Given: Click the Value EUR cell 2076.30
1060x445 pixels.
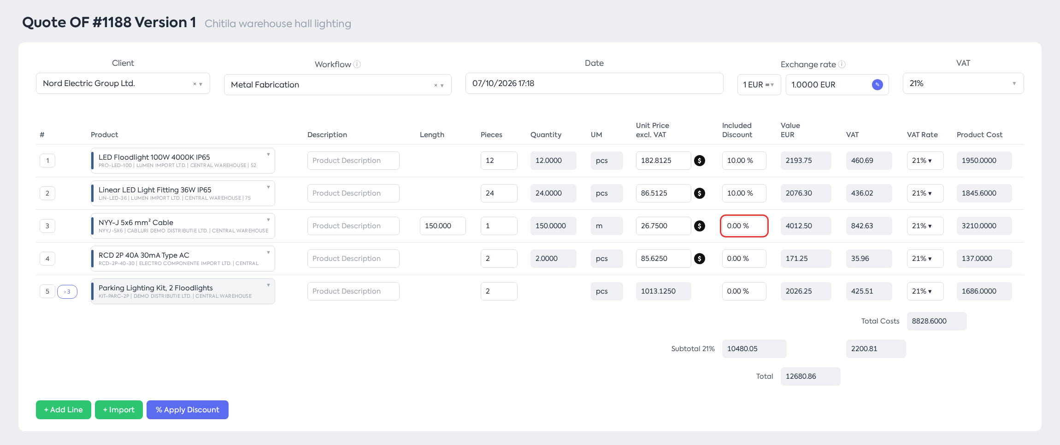Looking at the screenshot, I should pyautogui.click(x=806, y=193).
